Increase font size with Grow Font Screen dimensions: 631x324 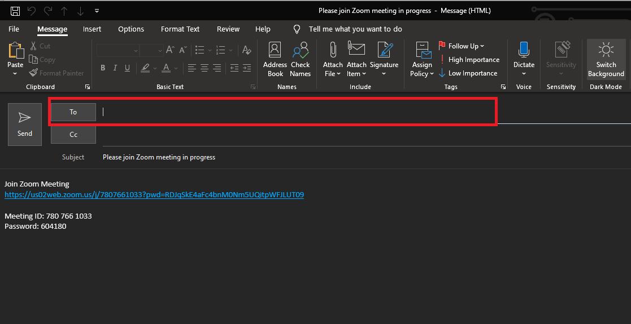(x=170, y=50)
